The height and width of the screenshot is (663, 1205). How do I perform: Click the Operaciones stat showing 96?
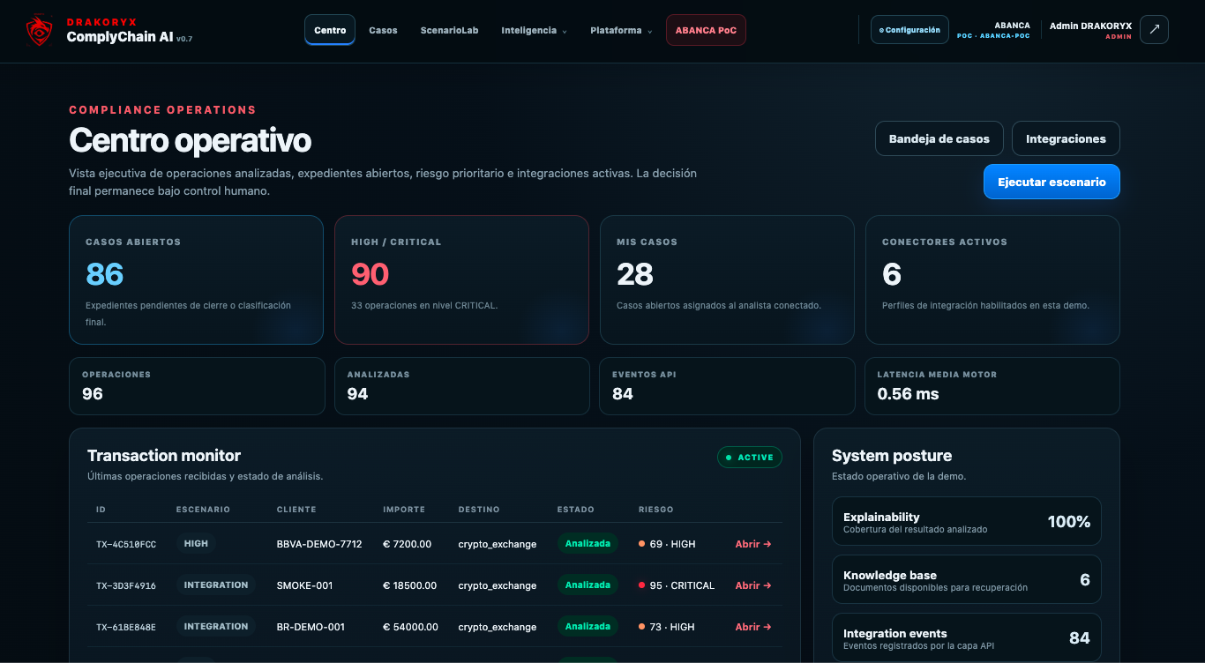click(x=197, y=386)
